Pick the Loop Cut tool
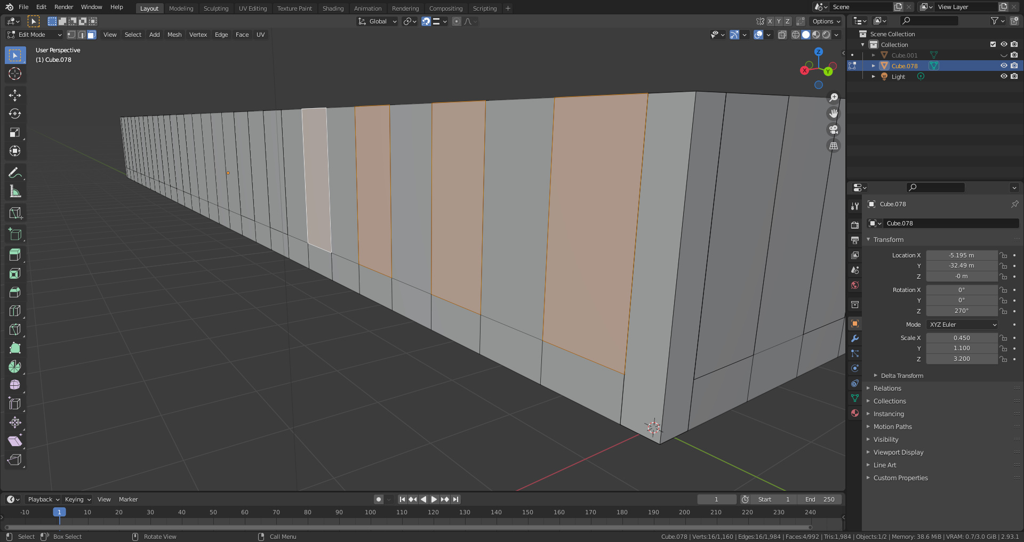Viewport: 1024px width, 542px height. tap(15, 311)
